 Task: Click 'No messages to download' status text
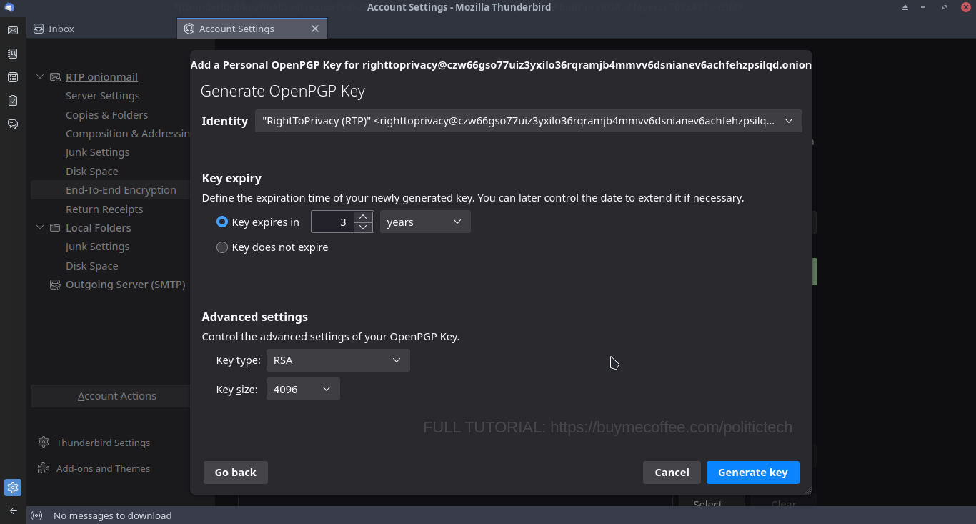pos(113,515)
